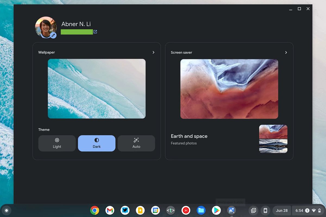
Task: Select the Auto theme sparkle icon
Action: [136, 140]
